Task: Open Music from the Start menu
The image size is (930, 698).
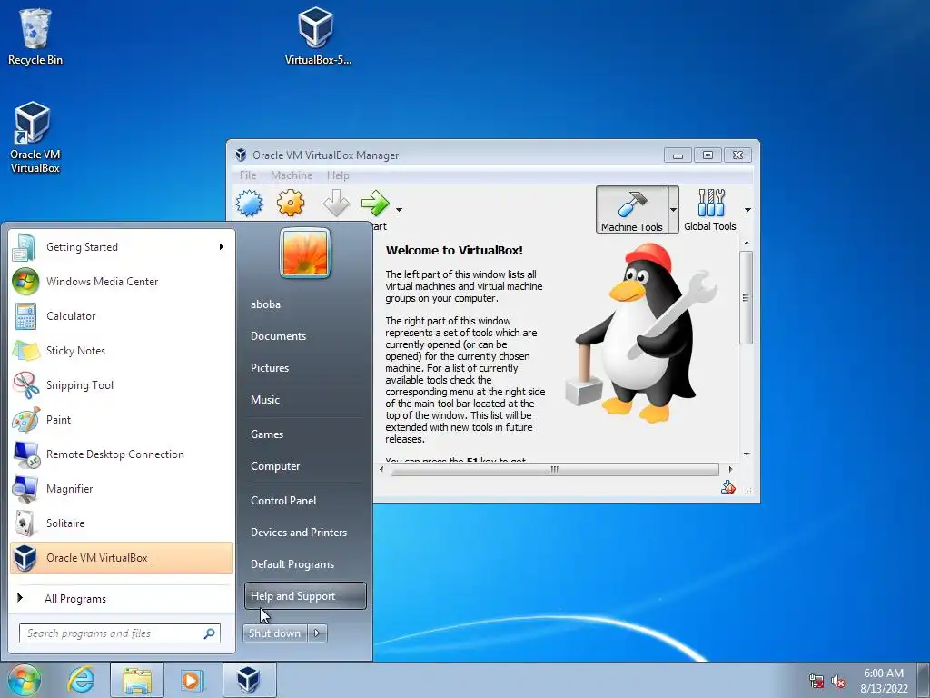Action: point(305,400)
